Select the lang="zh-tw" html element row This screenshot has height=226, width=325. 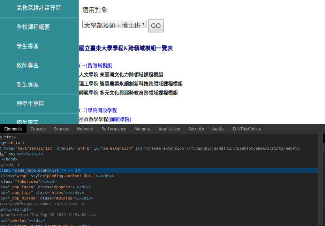[x=159, y=143]
